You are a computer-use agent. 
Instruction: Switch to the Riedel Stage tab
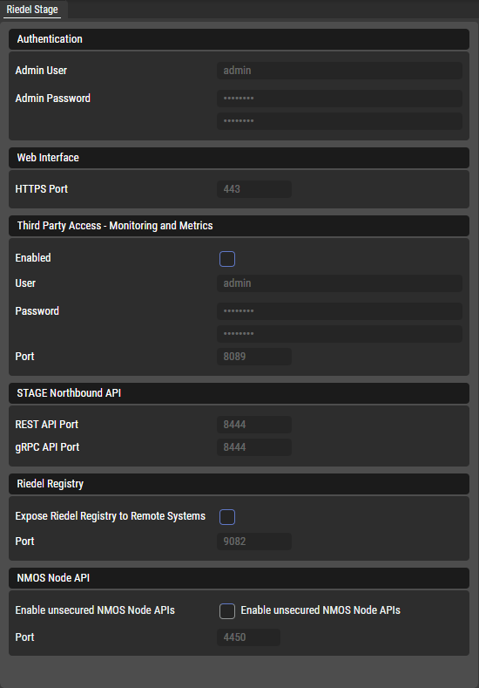point(32,10)
